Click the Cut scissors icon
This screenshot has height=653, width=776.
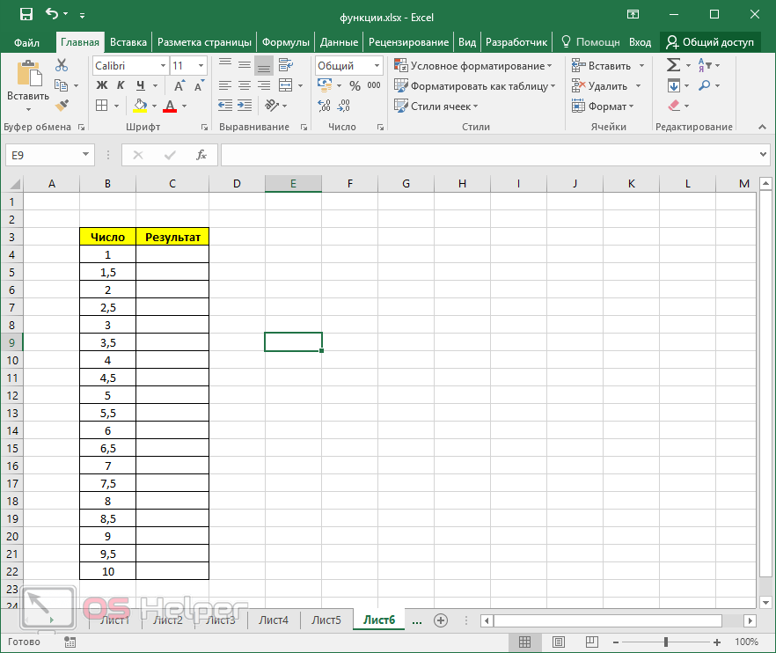point(62,65)
